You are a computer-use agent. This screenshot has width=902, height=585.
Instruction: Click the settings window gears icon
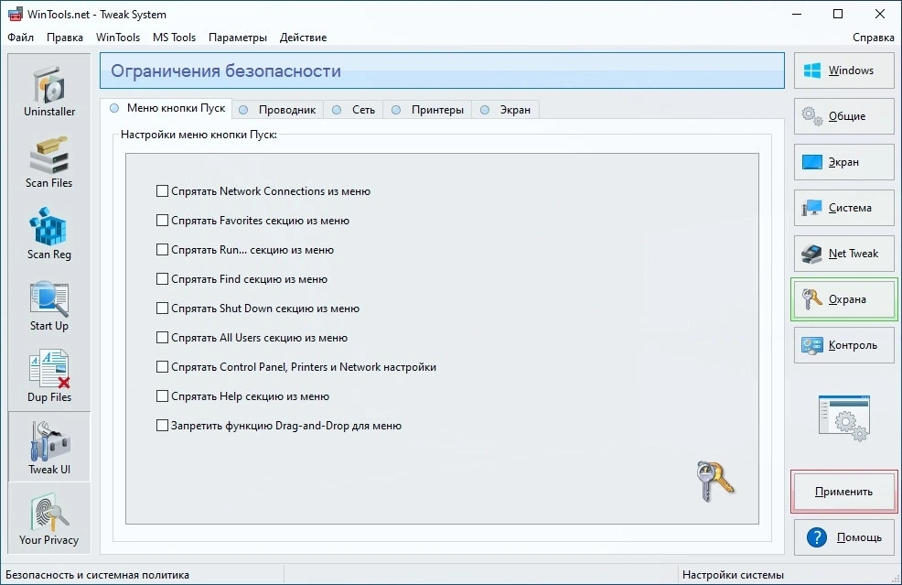[843, 418]
